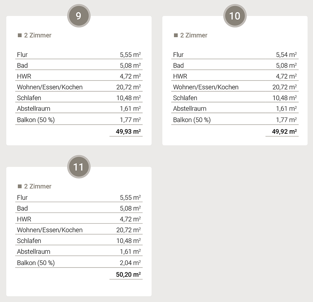Click the 50,20 m² total in card 11
313x302 pixels.
tap(128, 274)
